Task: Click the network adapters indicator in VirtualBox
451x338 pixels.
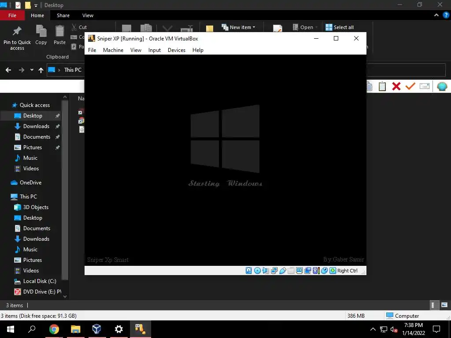Action: click(274, 271)
